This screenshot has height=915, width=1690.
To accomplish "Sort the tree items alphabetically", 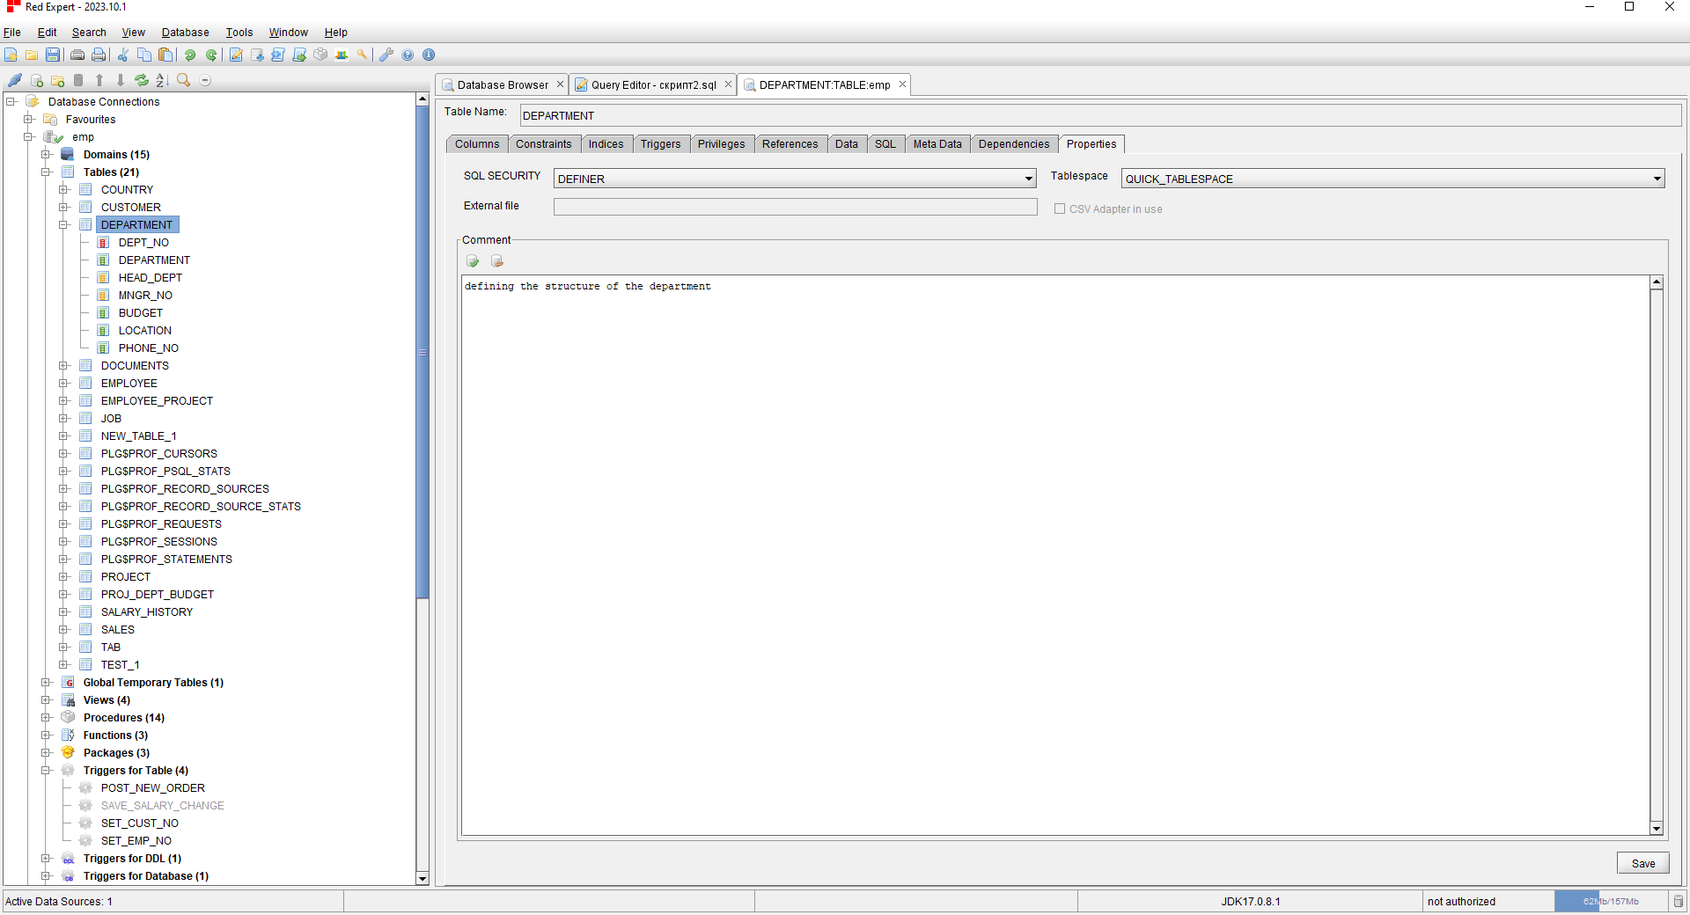I will [x=161, y=80].
